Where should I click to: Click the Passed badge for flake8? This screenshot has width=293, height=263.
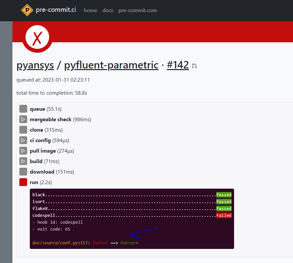(x=224, y=208)
